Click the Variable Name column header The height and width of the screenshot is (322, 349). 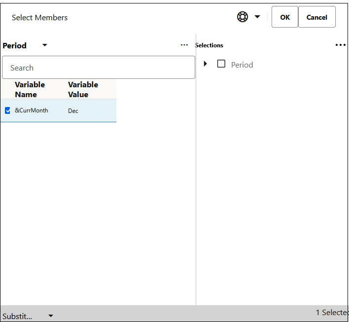tap(30, 90)
